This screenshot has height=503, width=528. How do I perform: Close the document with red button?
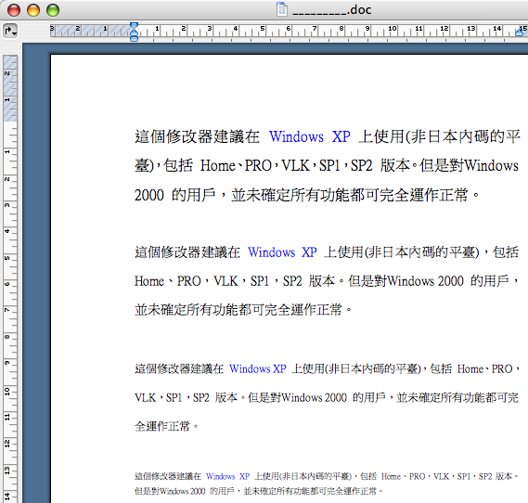point(14,10)
